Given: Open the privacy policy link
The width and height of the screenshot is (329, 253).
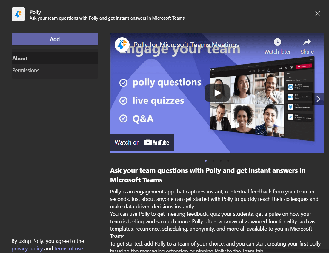Looking at the screenshot, I should click(x=27, y=249).
